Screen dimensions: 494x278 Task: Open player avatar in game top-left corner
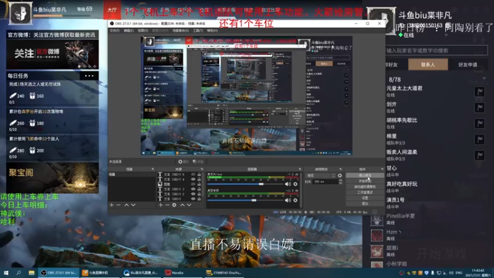[20, 13]
